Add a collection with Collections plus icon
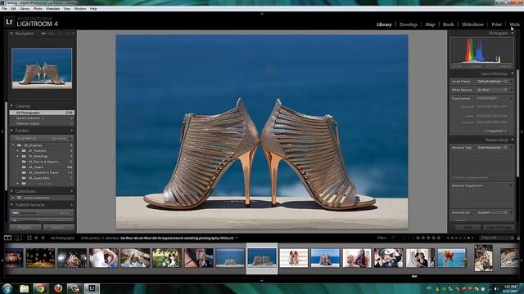The image size is (524, 294). [72, 191]
